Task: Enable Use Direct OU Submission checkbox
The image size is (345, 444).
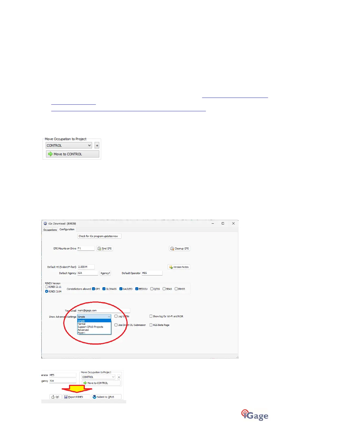Action: 116,325
